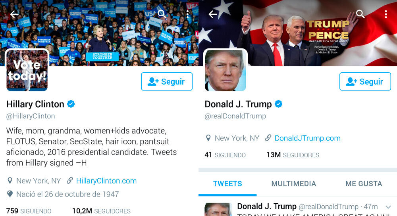Viewport: 397px width, 216px height.
Task: Open search on Hillary Clinton profile
Action: [162, 14]
